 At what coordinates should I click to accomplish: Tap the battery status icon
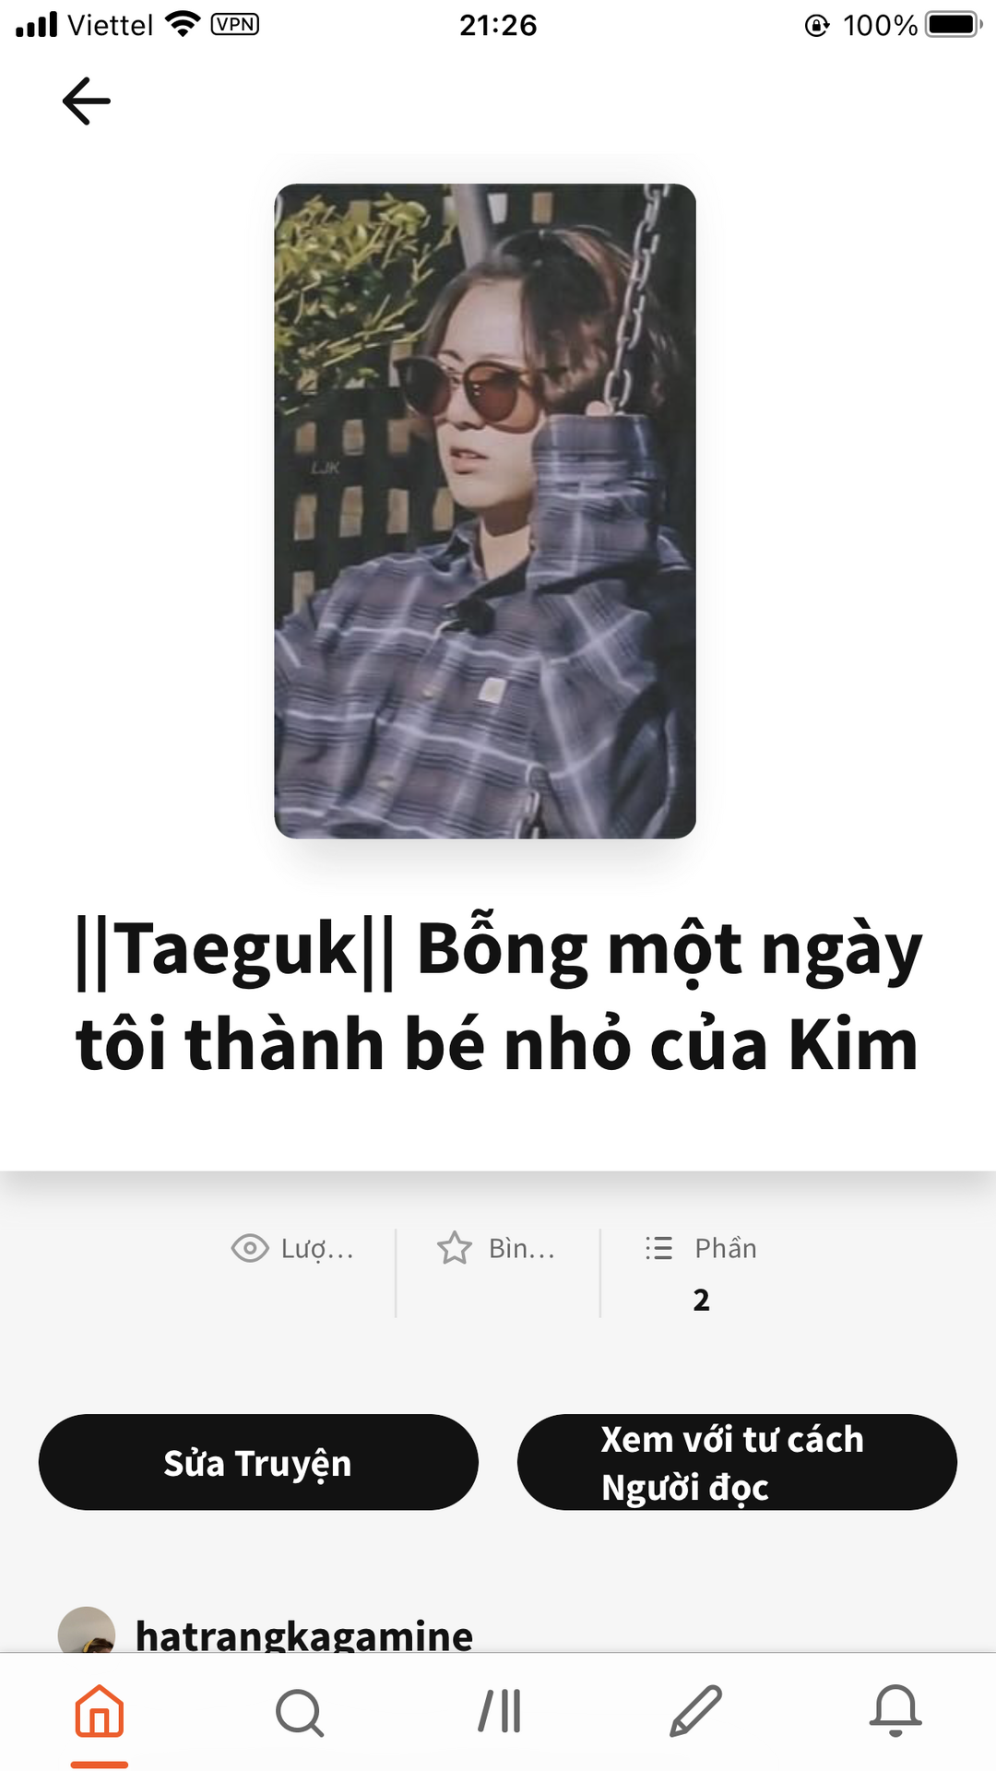coord(954,24)
